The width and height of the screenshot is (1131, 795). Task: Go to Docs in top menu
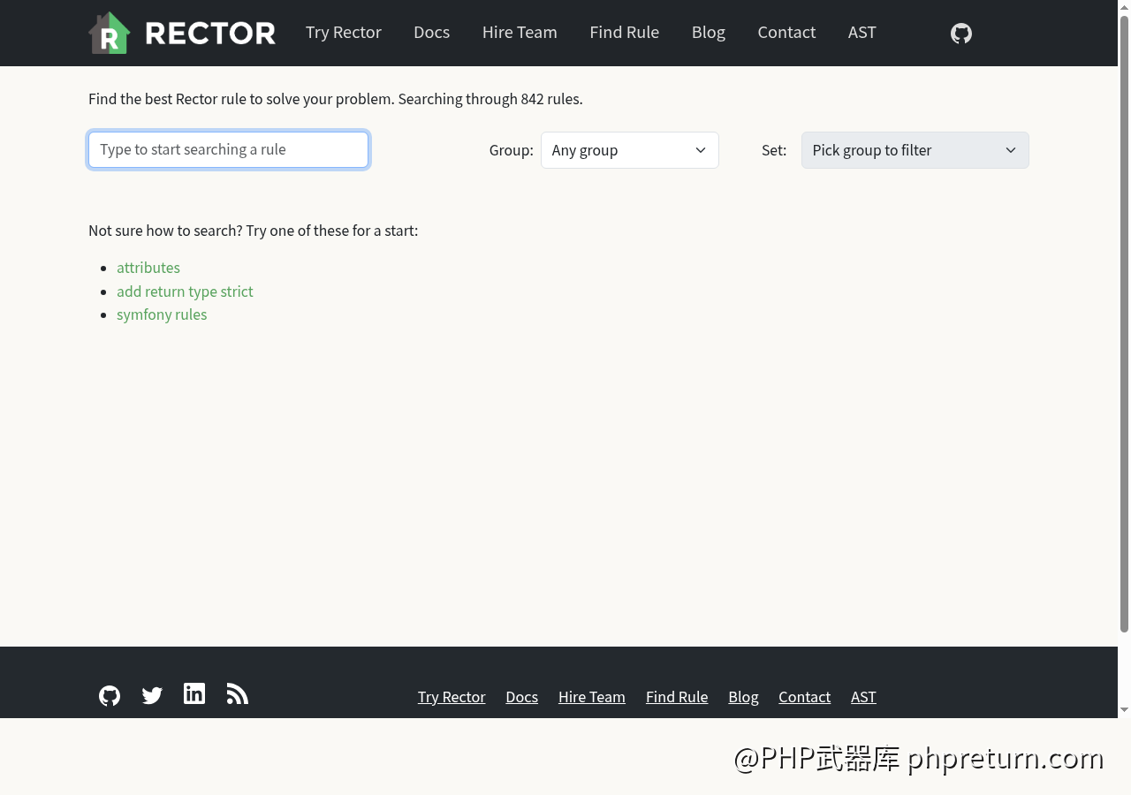[x=432, y=33]
